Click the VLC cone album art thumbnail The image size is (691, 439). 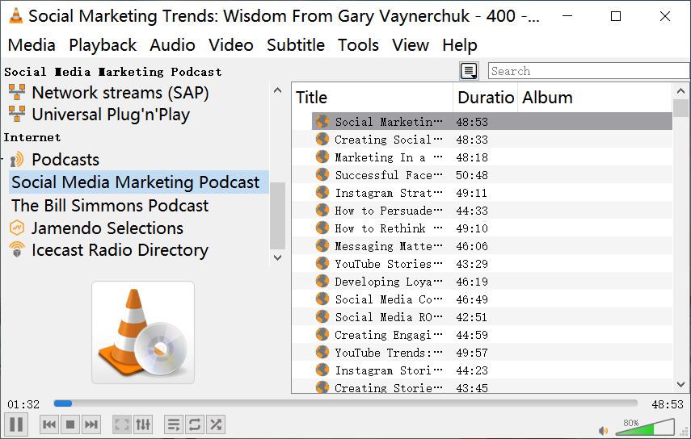point(143,332)
